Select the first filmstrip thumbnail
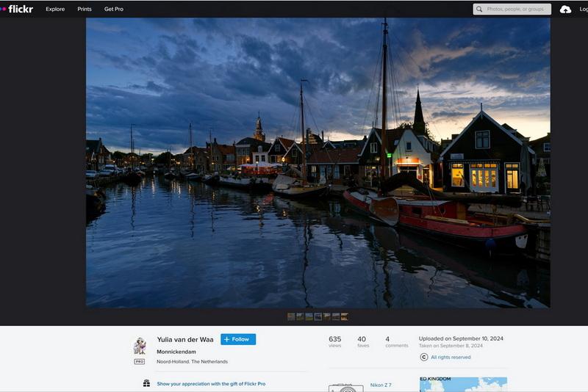This screenshot has height=392, width=588. [x=291, y=316]
